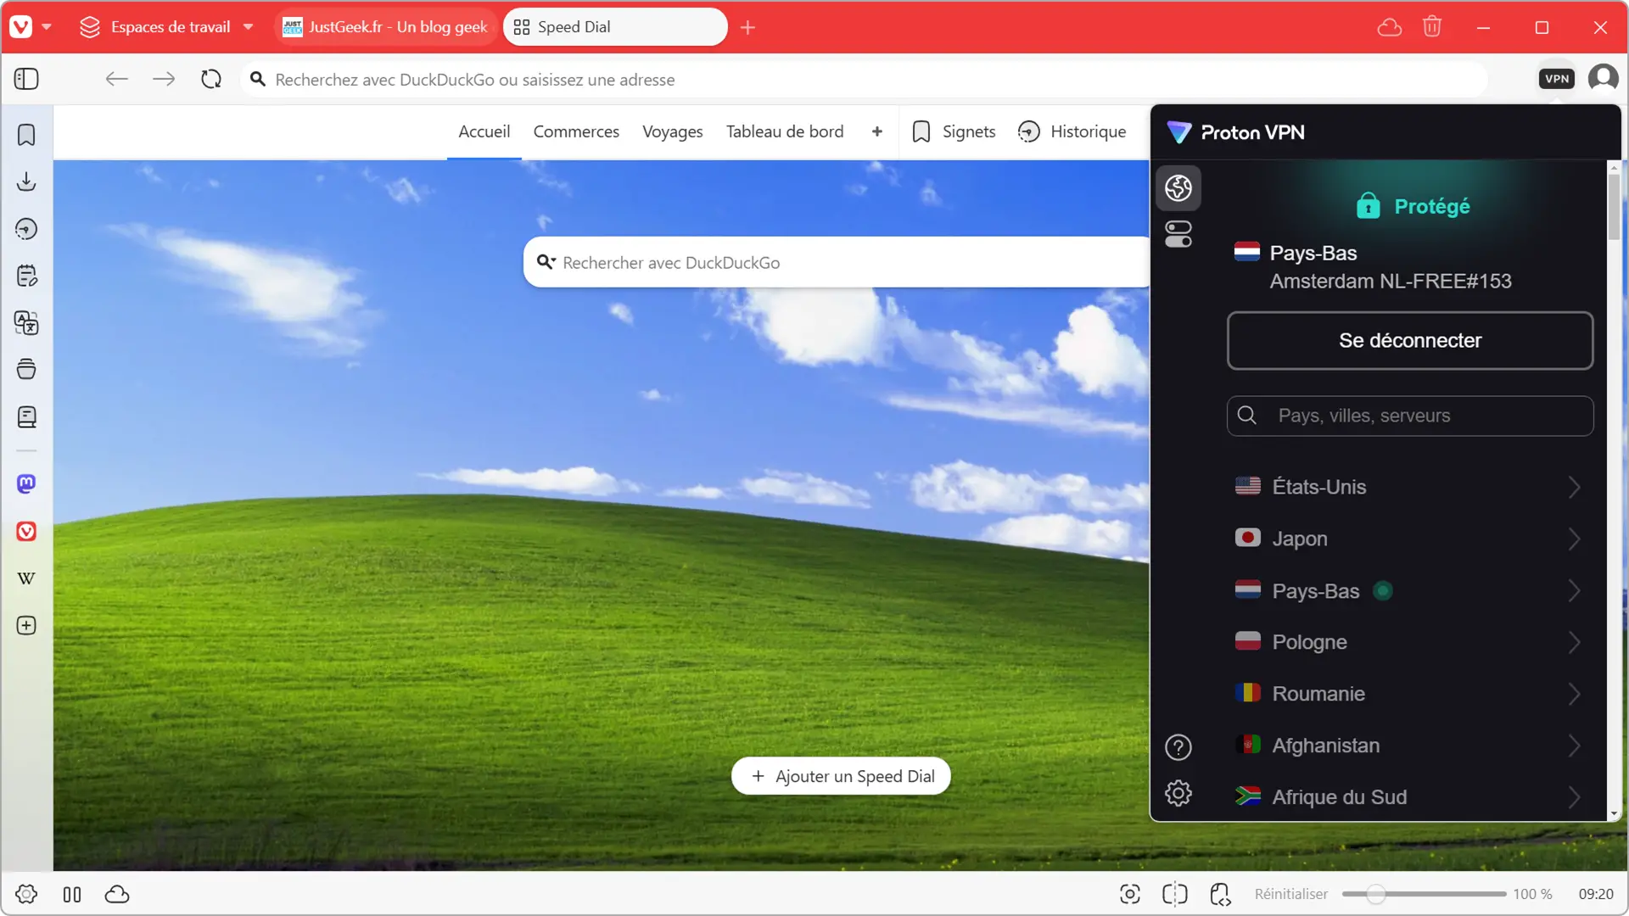Open the Vivaldi web panel in sidebar

point(26,531)
